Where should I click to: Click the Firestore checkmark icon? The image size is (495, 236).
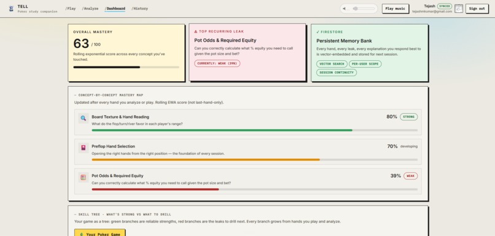pos(318,32)
